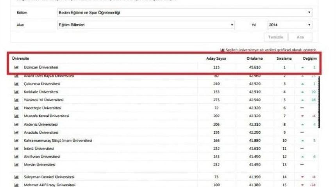
Task: Click chart icon beside Hacettepe Üniversitesi
Action: tap(16, 108)
